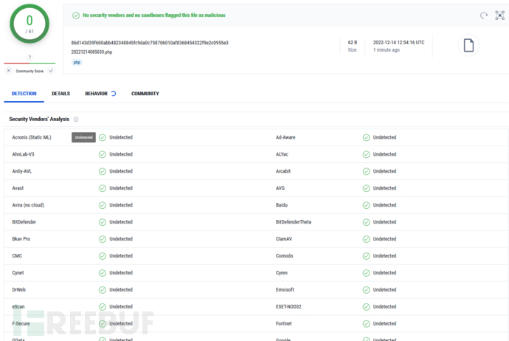Viewport: 509px width, 341px height.
Task: Open the Community tab
Action: pyautogui.click(x=145, y=94)
